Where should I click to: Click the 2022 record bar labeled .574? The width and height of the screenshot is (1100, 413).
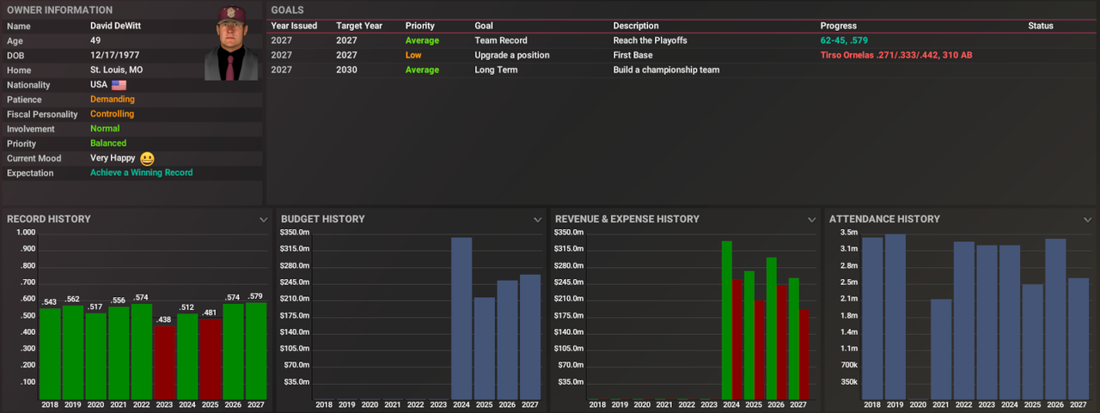tap(142, 350)
